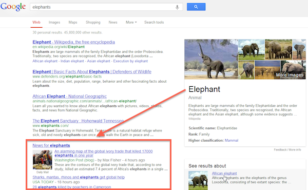Open the Elephant Wikipedia result

tap(73, 42)
